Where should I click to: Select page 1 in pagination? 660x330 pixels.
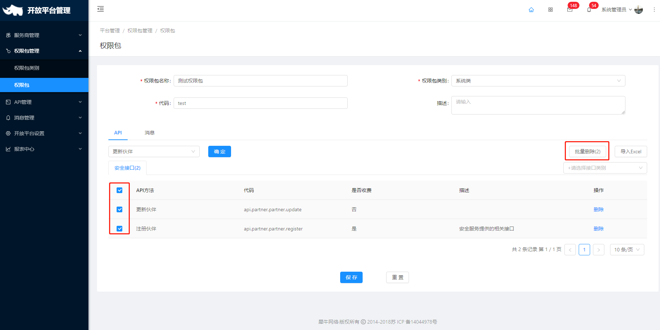(584, 250)
